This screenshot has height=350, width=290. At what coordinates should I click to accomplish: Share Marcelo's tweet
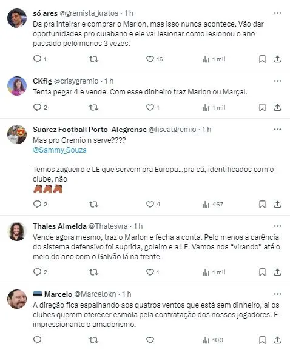[277, 340]
